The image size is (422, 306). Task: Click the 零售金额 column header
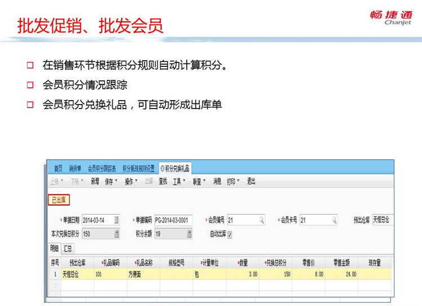(x=342, y=263)
